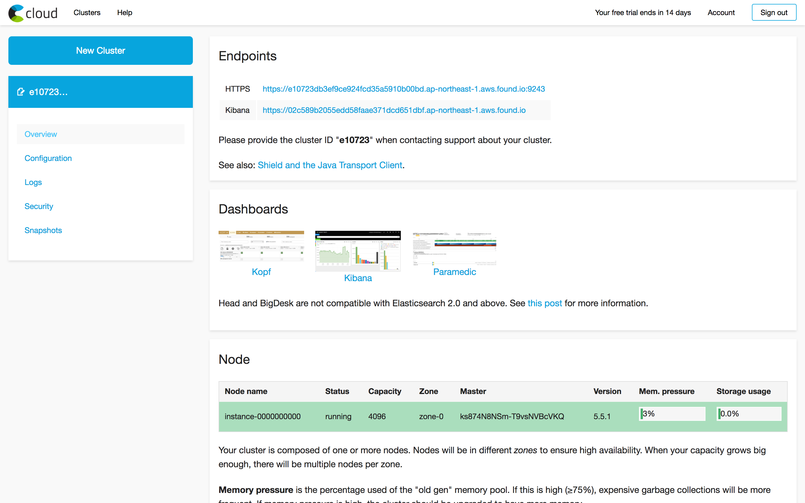Open the Configuration section
Viewport: 805px width, 503px height.
(48, 158)
